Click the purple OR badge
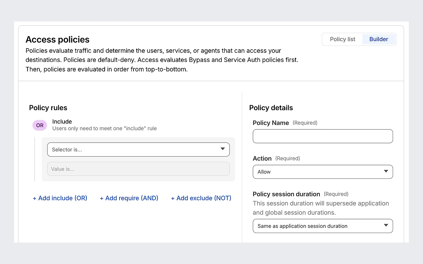423x264 pixels. coord(40,125)
